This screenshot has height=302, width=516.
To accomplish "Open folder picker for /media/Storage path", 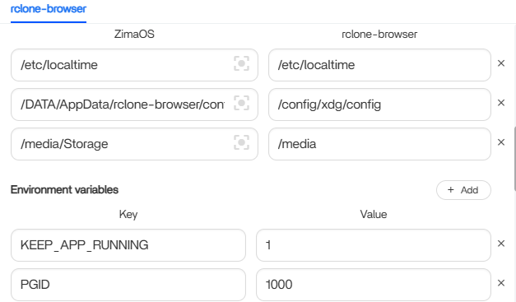I will point(241,142).
